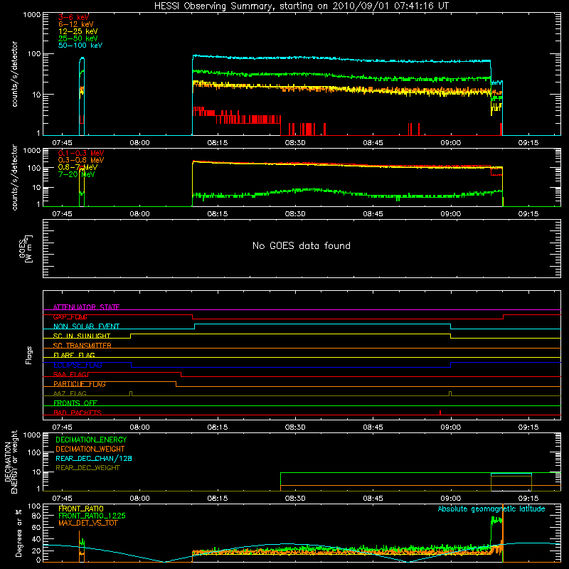The image size is (569, 569).
Task: Select the BAD_PACKETS label
Action: click(78, 413)
